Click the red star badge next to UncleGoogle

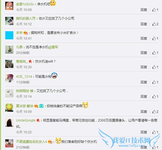(x=38, y=120)
